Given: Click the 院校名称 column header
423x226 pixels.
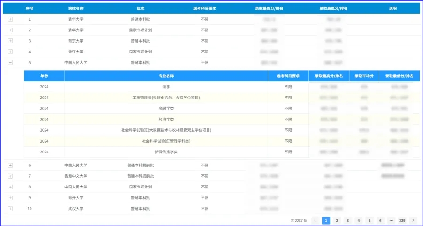Looking at the screenshot, I should point(76,8).
